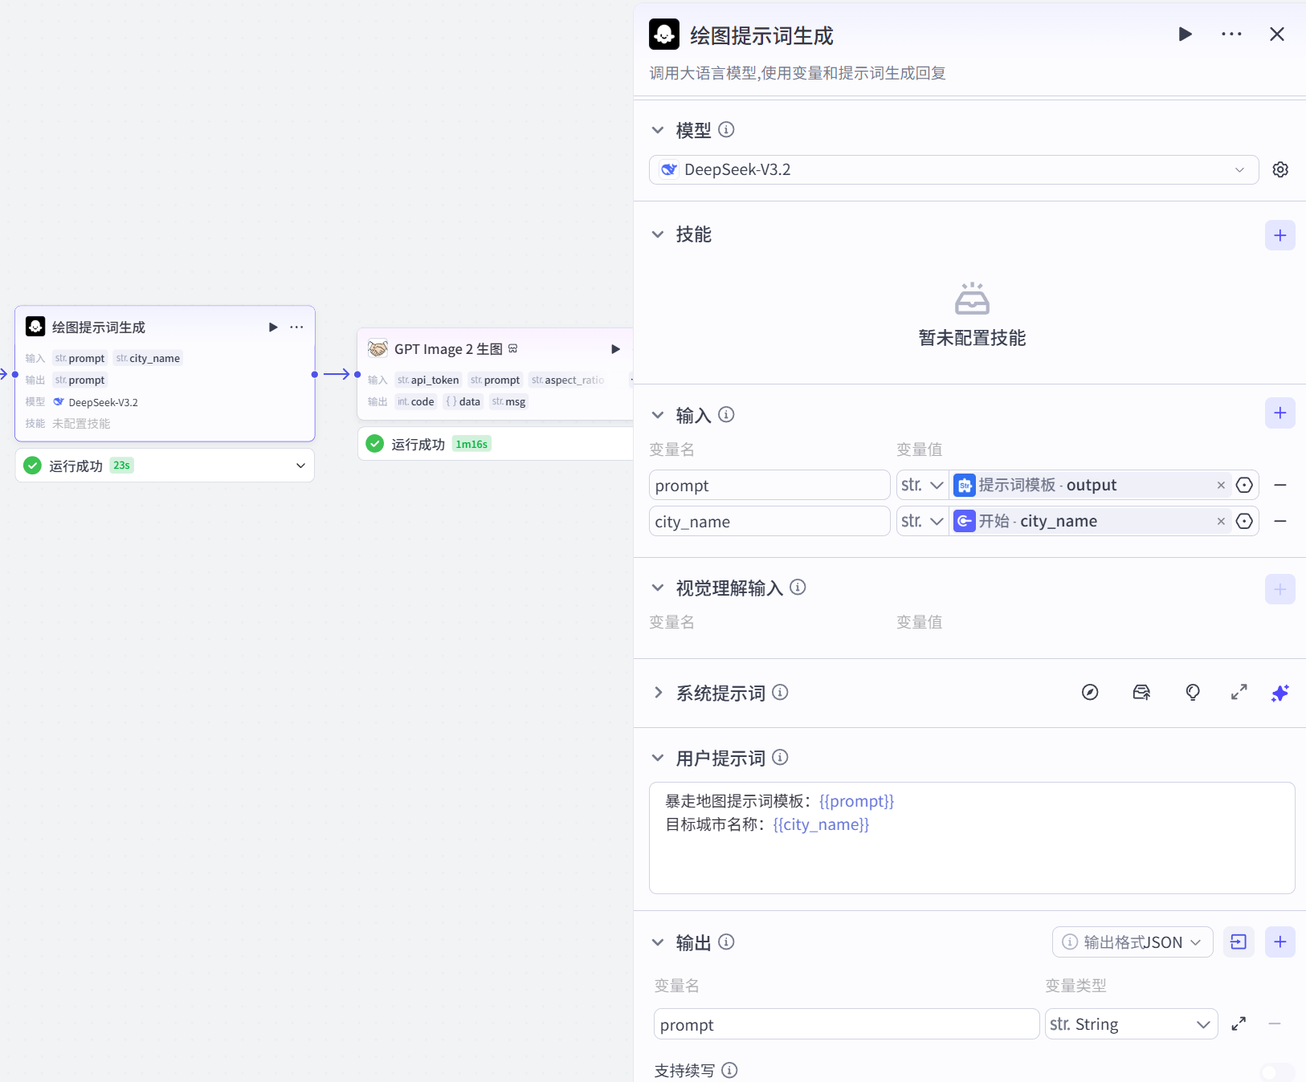The width and height of the screenshot is (1306, 1082).
Task: Expand the prompt output variable row details
Action: [x=1239, y=1023]
